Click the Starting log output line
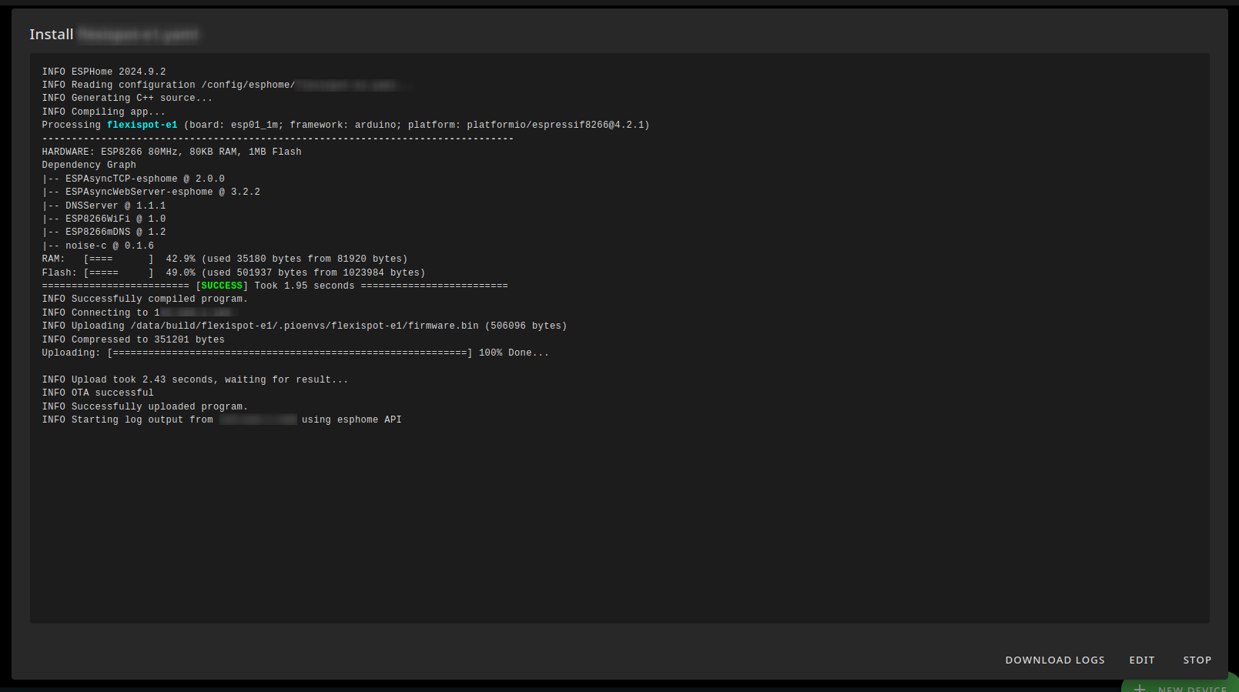This screenshot has height=692, width=1239. (x=128, y=420)
